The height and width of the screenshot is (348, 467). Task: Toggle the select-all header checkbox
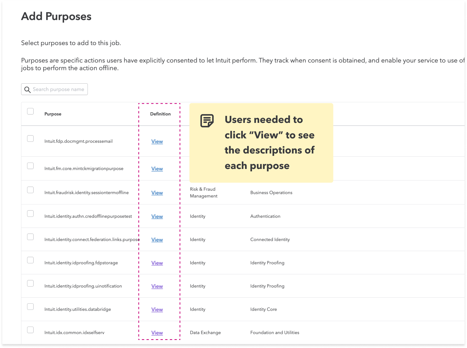(x=30, y=111)
